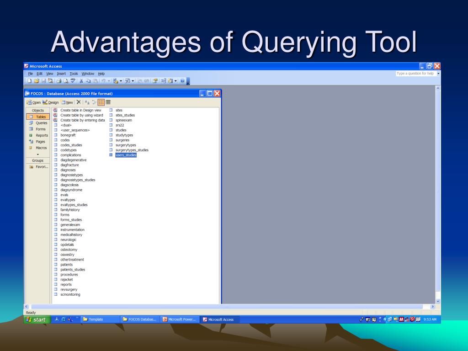Open the help question dropdown arrow
Viewport: 468px width, 351px height.
(x=438, y=74)
